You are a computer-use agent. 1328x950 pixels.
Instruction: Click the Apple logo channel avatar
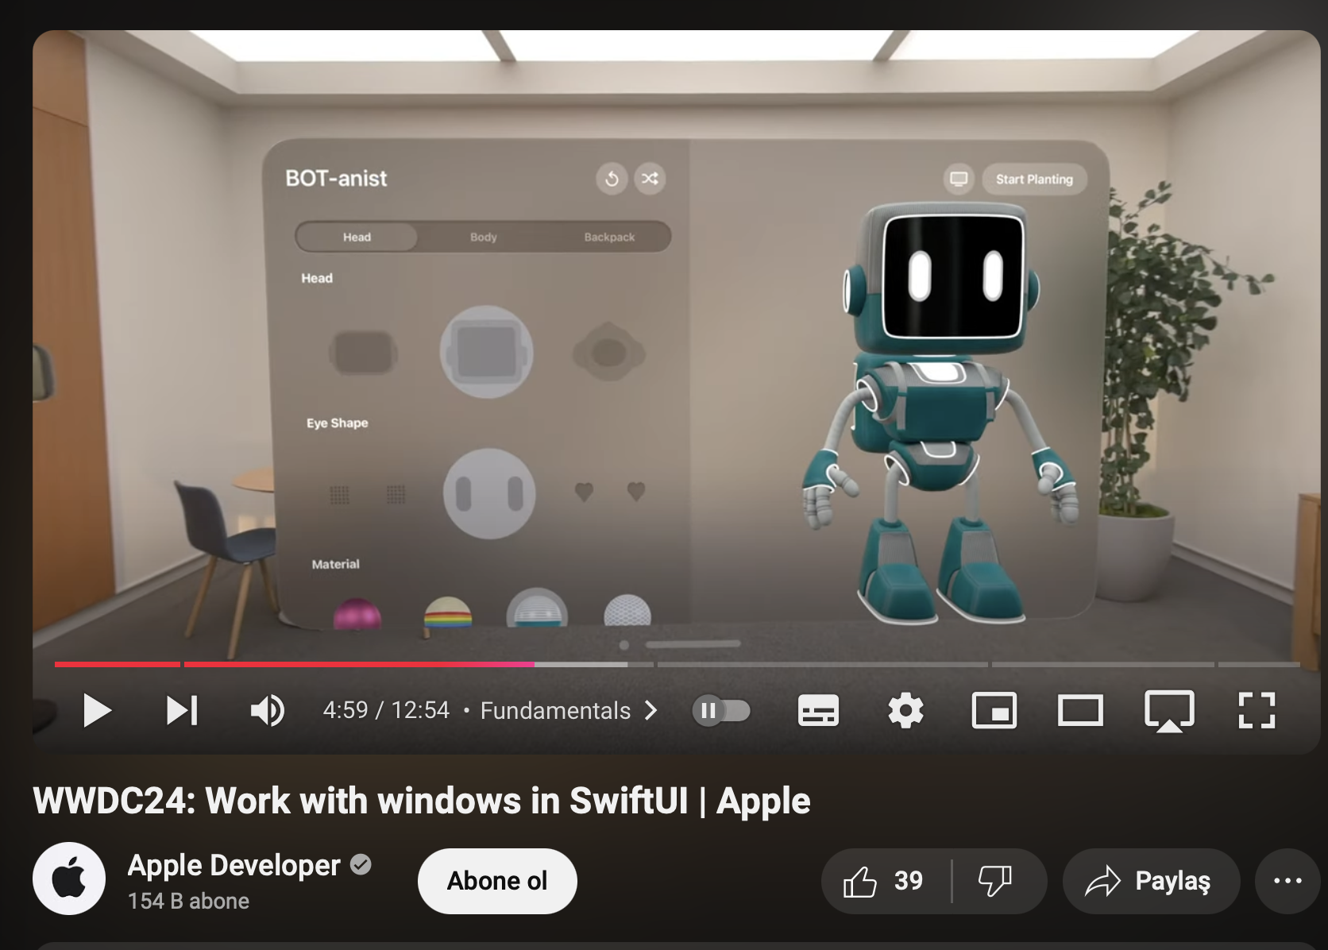point(68,879)
